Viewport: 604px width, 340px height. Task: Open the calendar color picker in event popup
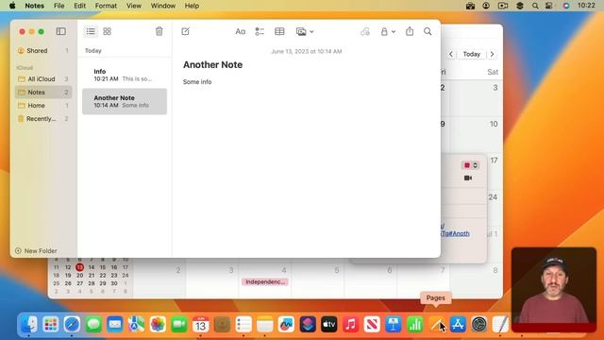(x=470, y=165)
